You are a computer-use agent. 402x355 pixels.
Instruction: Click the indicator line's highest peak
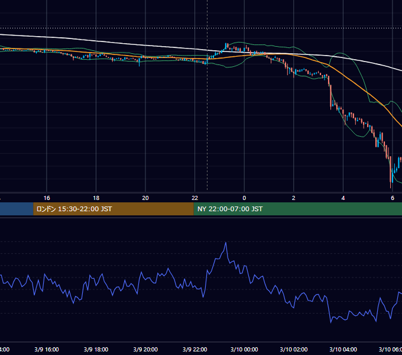(x=226, y=243)
